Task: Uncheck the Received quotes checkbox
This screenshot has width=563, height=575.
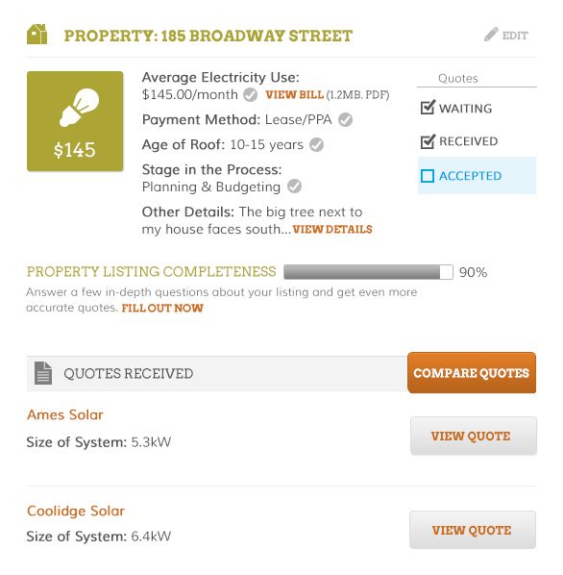Action: pos(428,141)
